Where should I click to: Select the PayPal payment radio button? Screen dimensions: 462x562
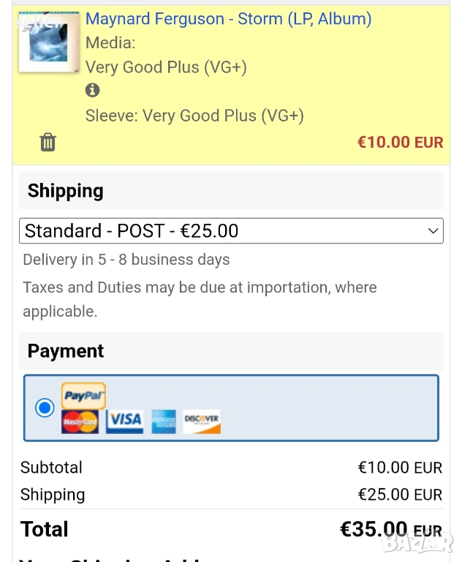pyautogui.click(x=45, y=408)
